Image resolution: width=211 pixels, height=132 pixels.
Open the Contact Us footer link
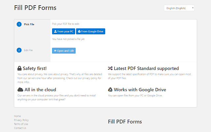[x=20, y=128]
